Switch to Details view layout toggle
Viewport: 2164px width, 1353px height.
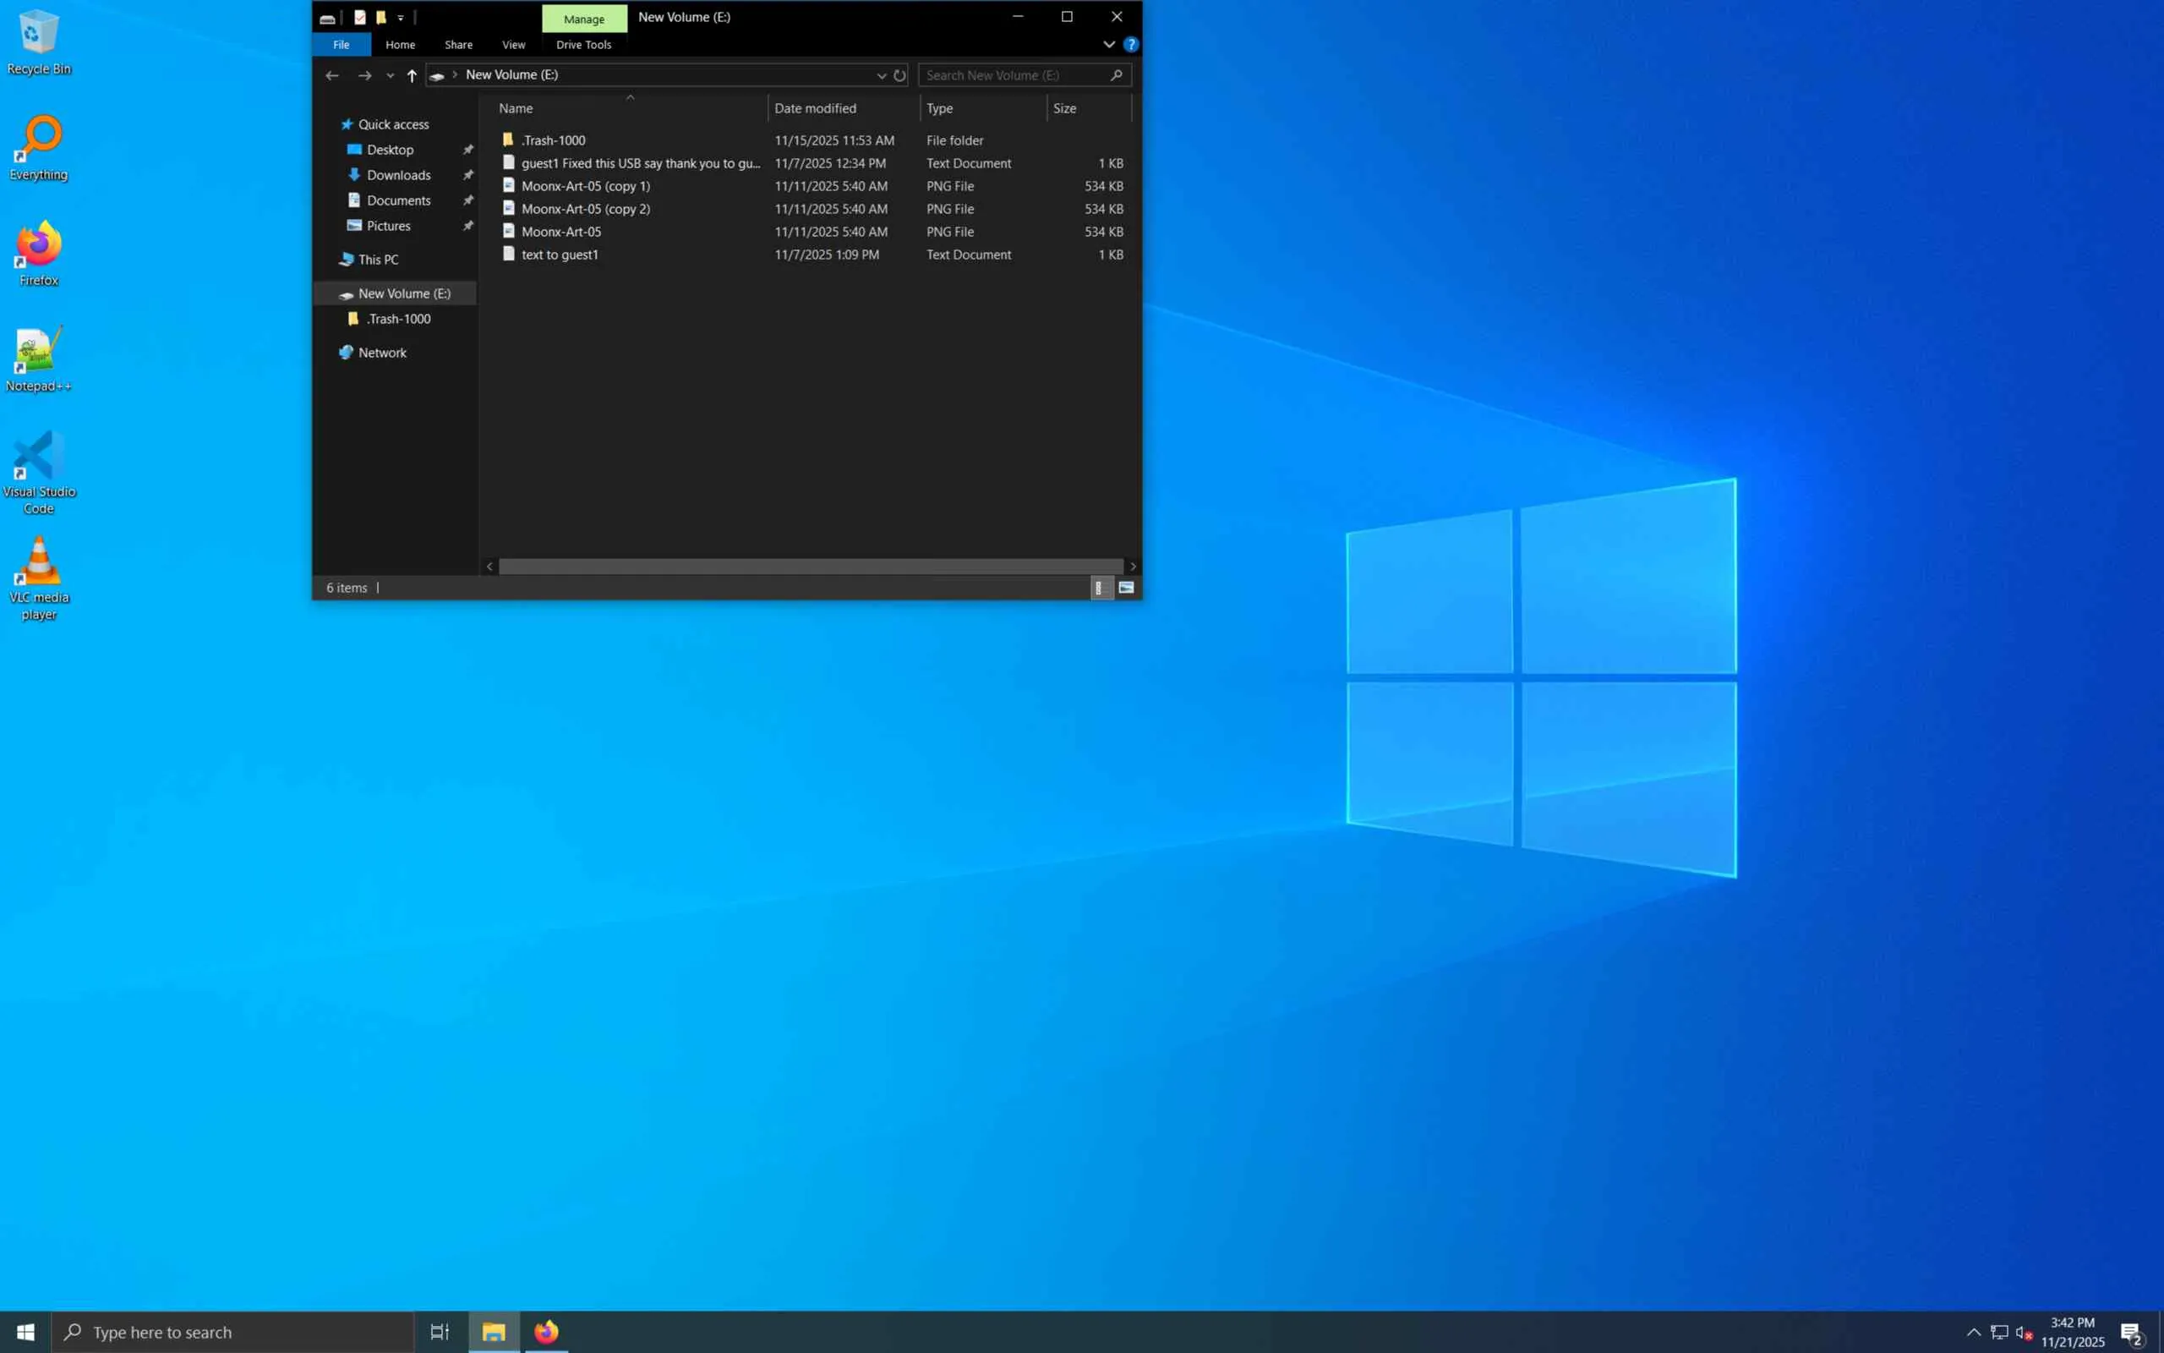pyautogui.click(x=1099, y=588)
